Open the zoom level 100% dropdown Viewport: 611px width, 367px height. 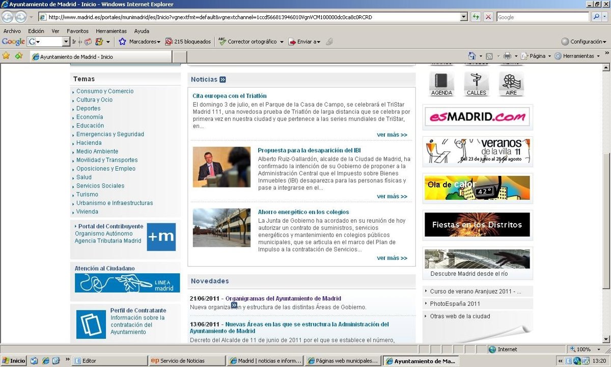[x=595, y=350]
